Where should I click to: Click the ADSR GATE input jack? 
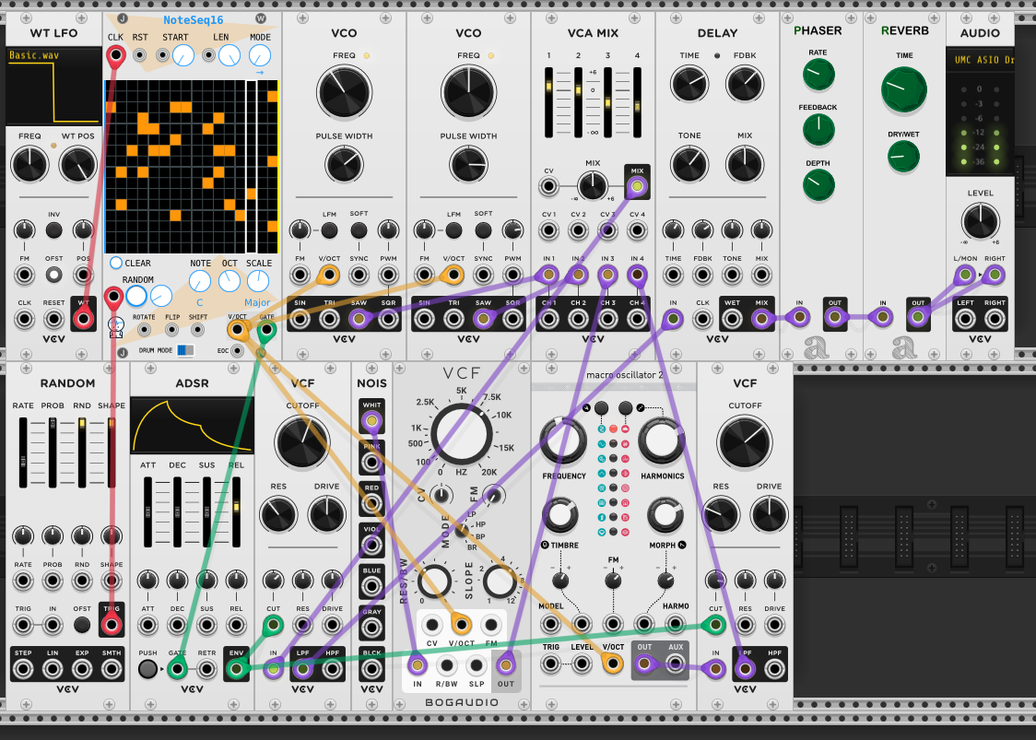click(176, 669)
